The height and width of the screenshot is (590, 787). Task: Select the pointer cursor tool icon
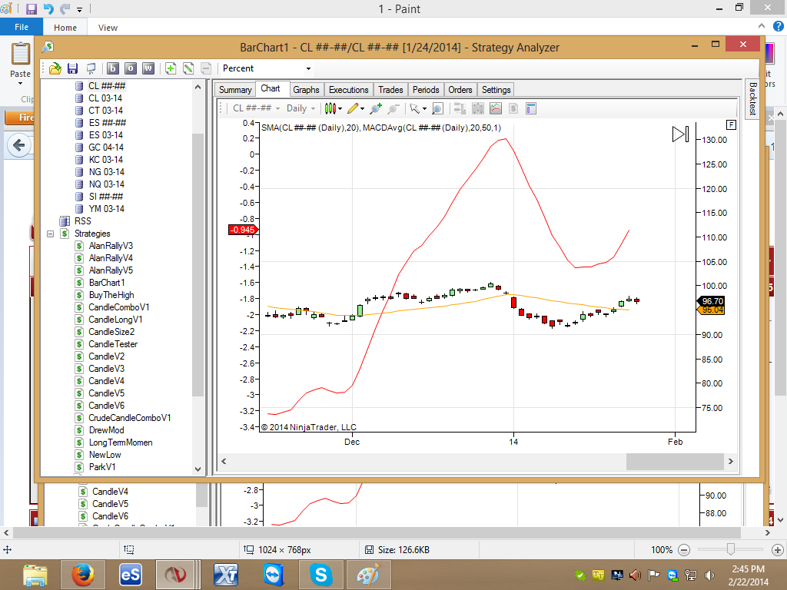pyautogui.click(x=414, y=108)
